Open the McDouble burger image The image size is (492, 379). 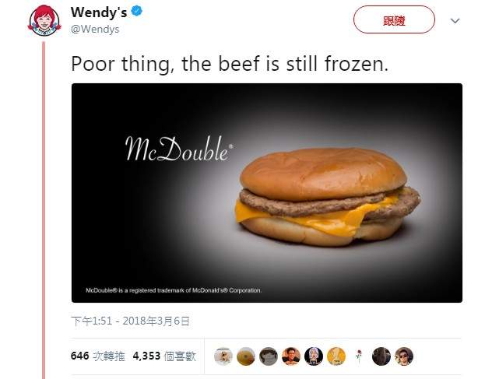pos(267,193)
